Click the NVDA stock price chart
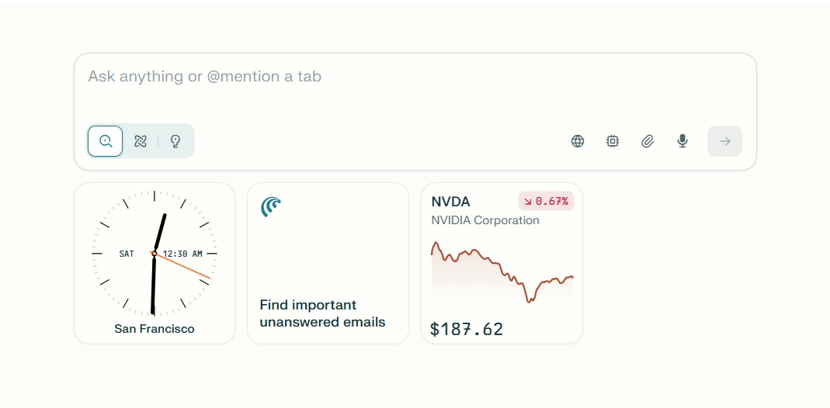This screenshot has width=830, height=408. pos(502,271)
